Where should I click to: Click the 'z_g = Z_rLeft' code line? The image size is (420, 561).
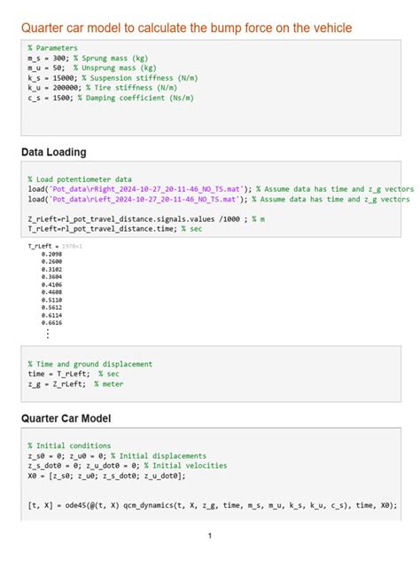click(x=75, y=383)
